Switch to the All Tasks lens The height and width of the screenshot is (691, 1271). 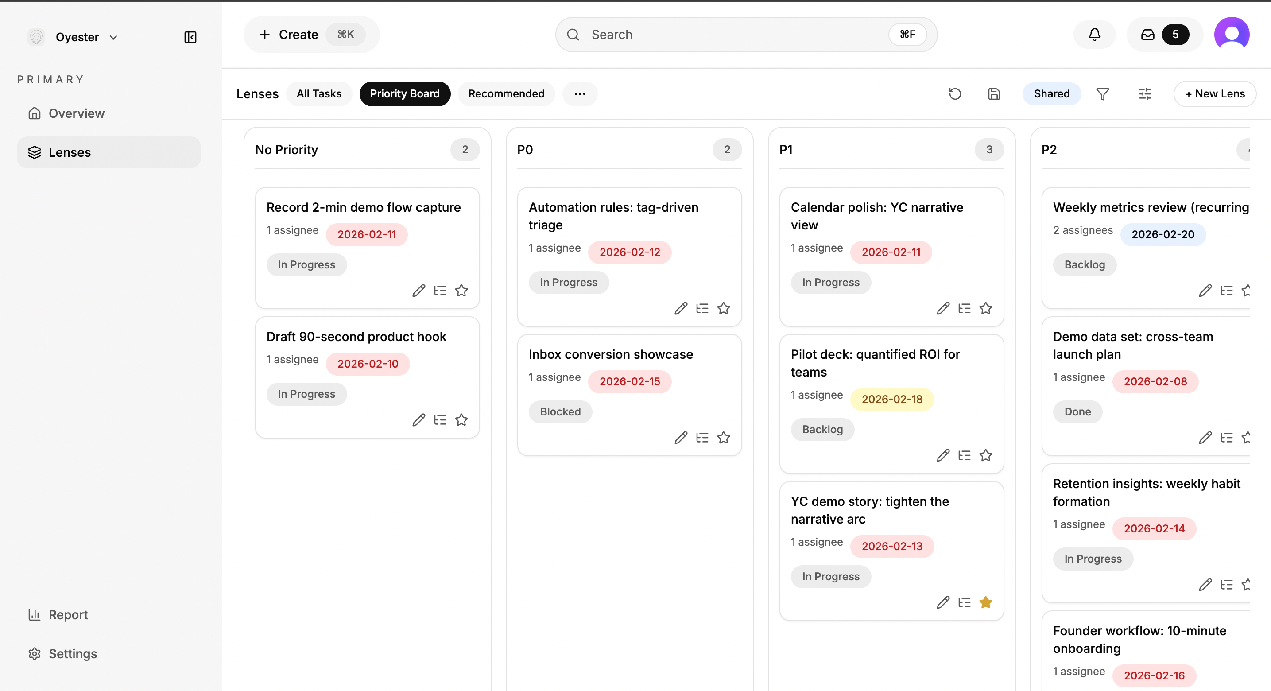[319, 94]
